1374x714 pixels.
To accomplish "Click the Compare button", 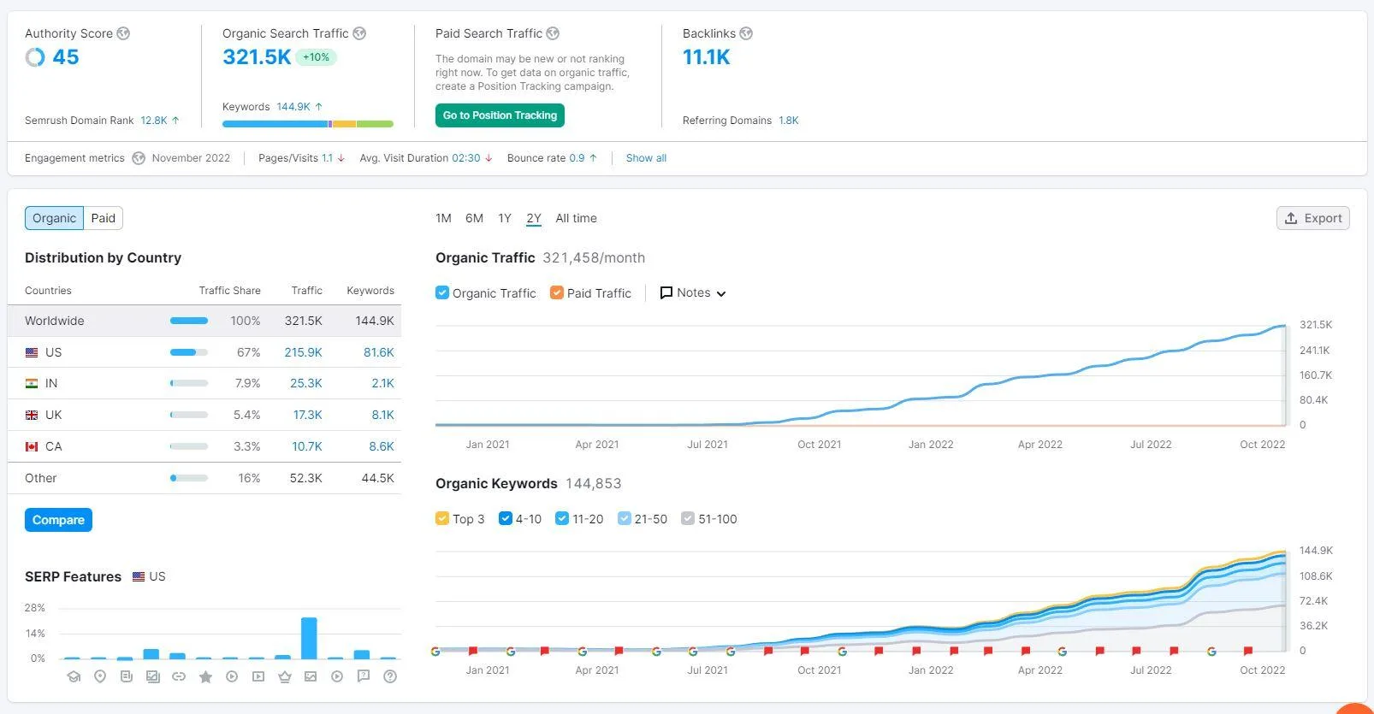I will (x=58, y=520).
